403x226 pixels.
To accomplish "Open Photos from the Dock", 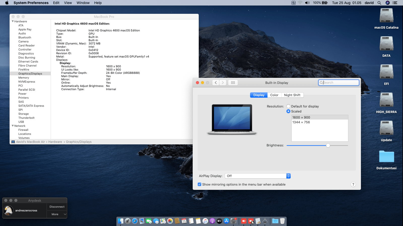I will 170,221.
